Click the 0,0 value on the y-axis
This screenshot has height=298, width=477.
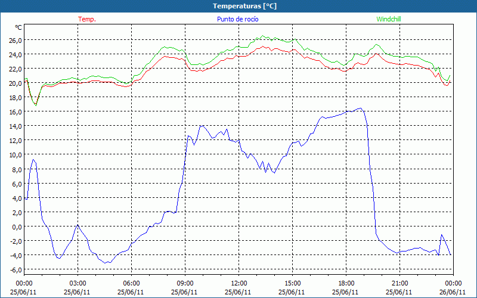point(15,226)
